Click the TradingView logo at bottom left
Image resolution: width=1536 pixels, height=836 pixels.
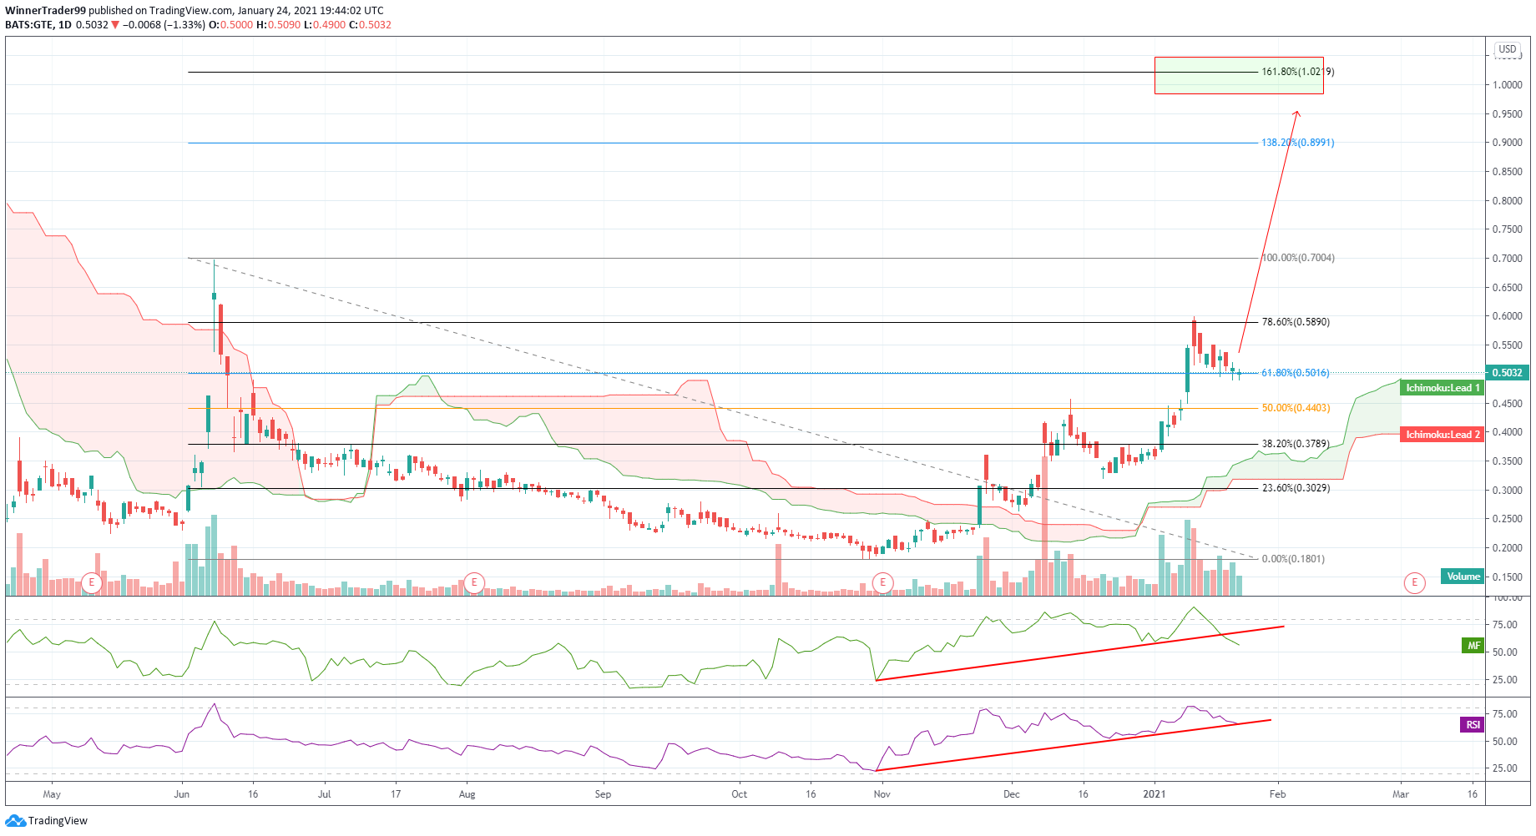click(46, 821)
